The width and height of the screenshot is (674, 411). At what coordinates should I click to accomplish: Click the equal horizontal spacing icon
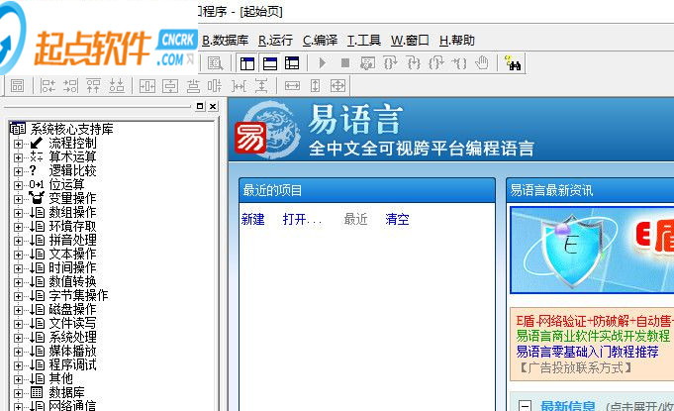click(239, 86)
